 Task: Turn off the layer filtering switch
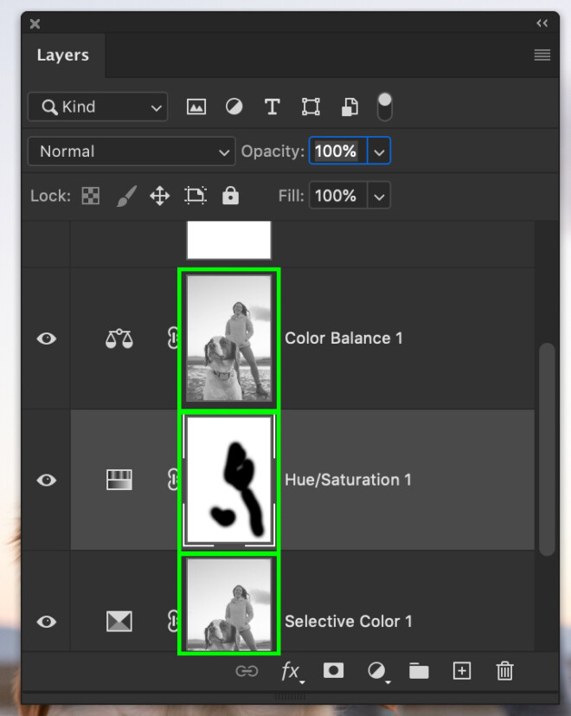click(384, 106)
